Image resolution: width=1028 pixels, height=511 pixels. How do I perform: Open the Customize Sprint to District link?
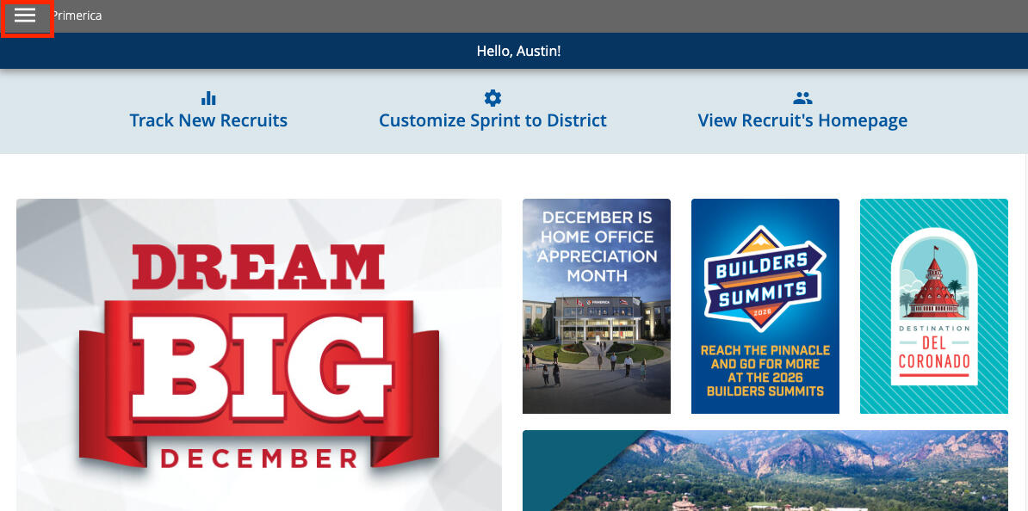(492, 120)
